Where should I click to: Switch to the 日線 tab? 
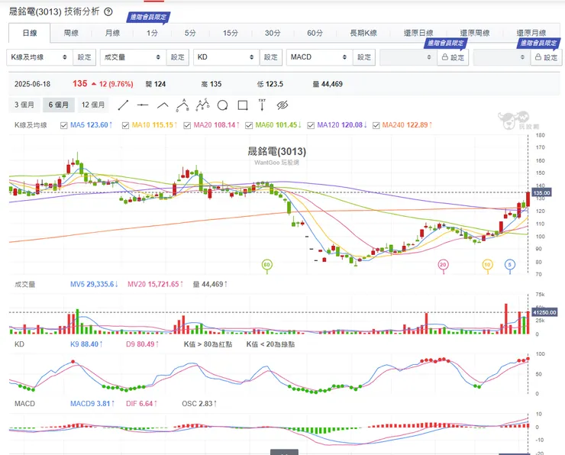pos(30,33)
